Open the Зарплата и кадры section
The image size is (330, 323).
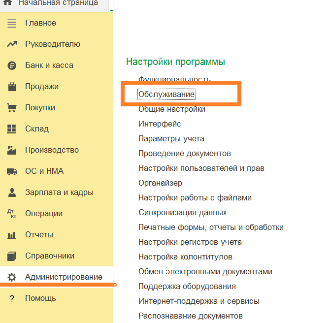click(59, 193)
